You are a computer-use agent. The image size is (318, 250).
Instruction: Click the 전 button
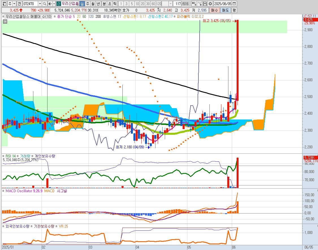pyautogui.click(x=19, y=4)
